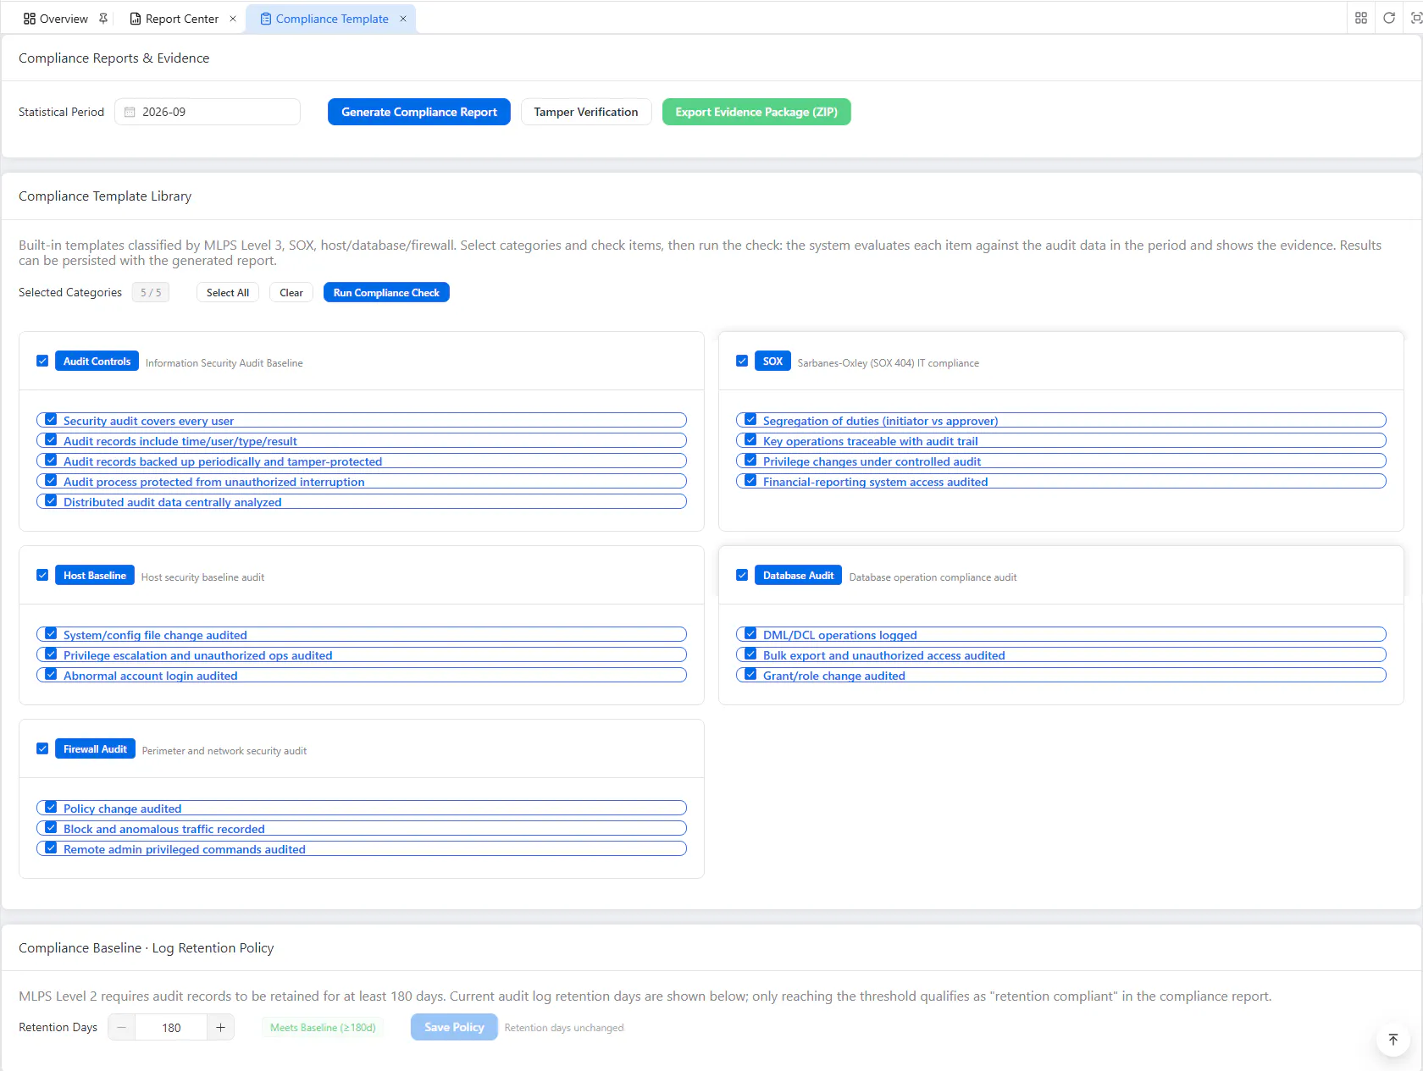Click Select All categories button

point(228,292)
